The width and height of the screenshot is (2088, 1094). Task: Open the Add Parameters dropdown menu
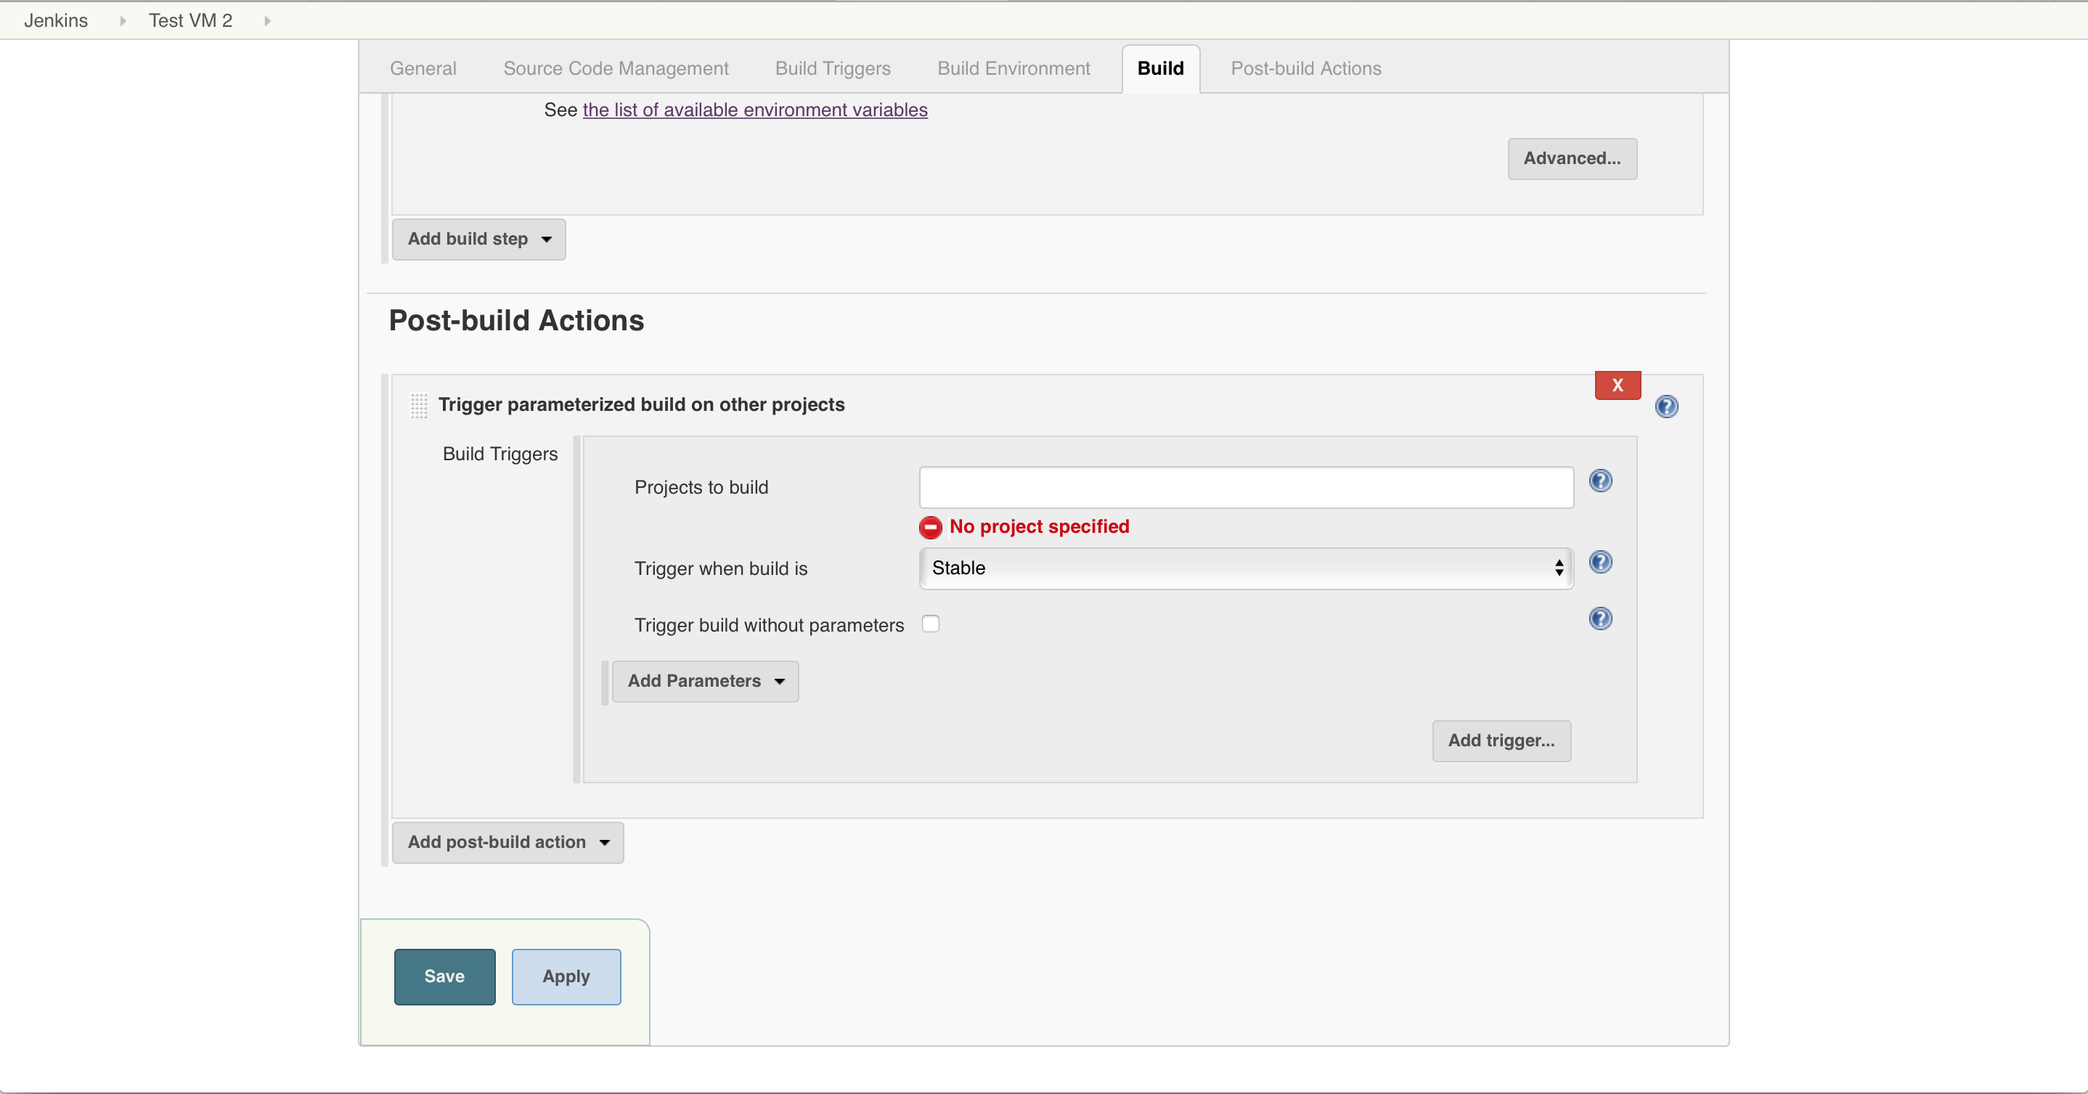(x=704, y=679)
